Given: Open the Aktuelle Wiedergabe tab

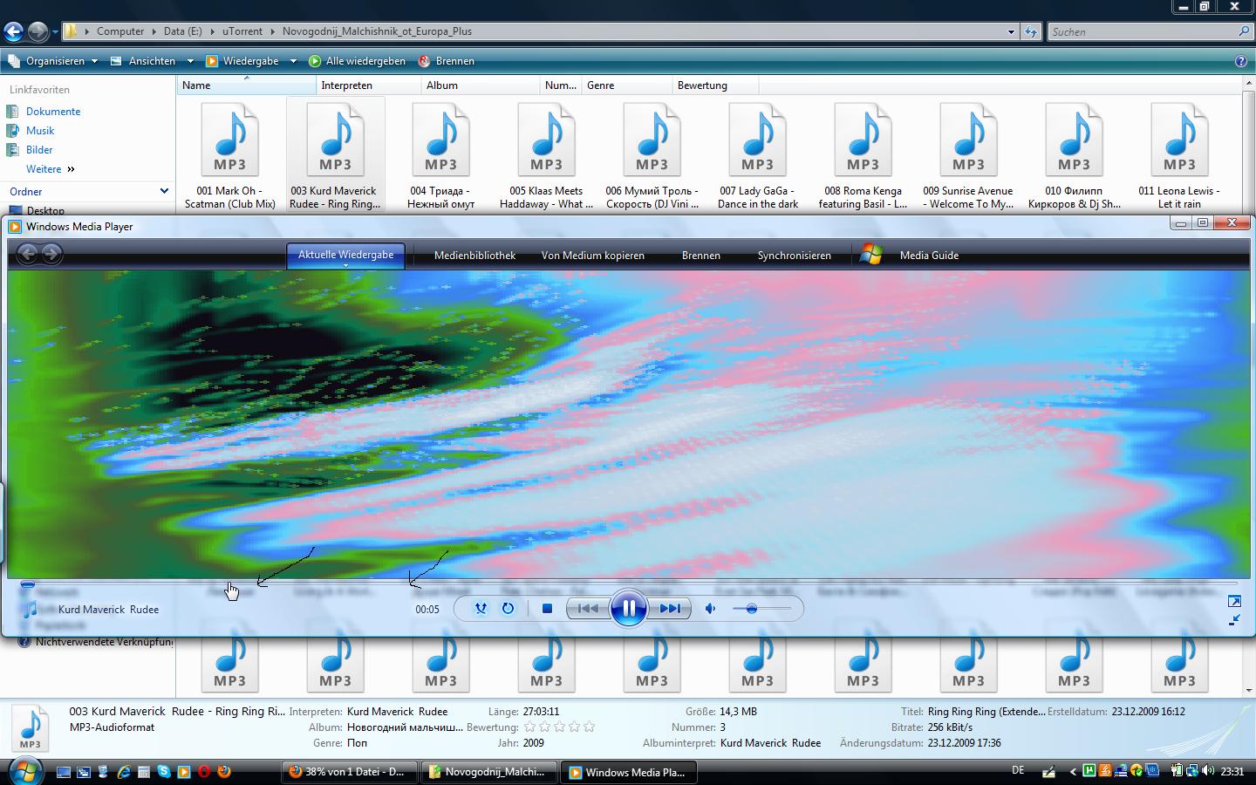Looking at the screenshot, I should (346, 255).
